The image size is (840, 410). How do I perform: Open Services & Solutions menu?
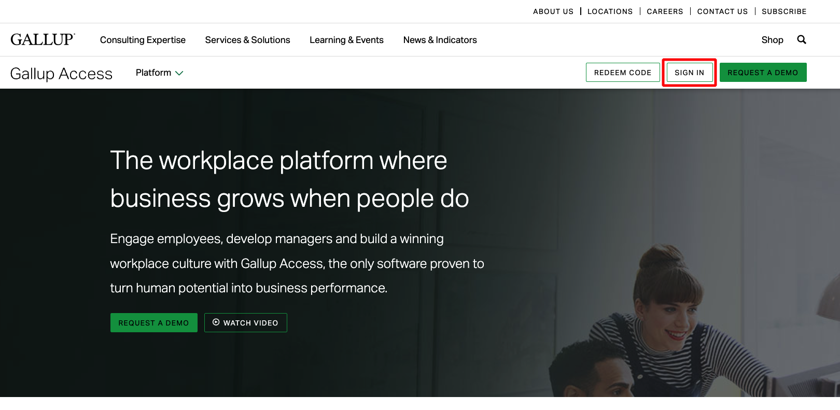coord(247,40)
